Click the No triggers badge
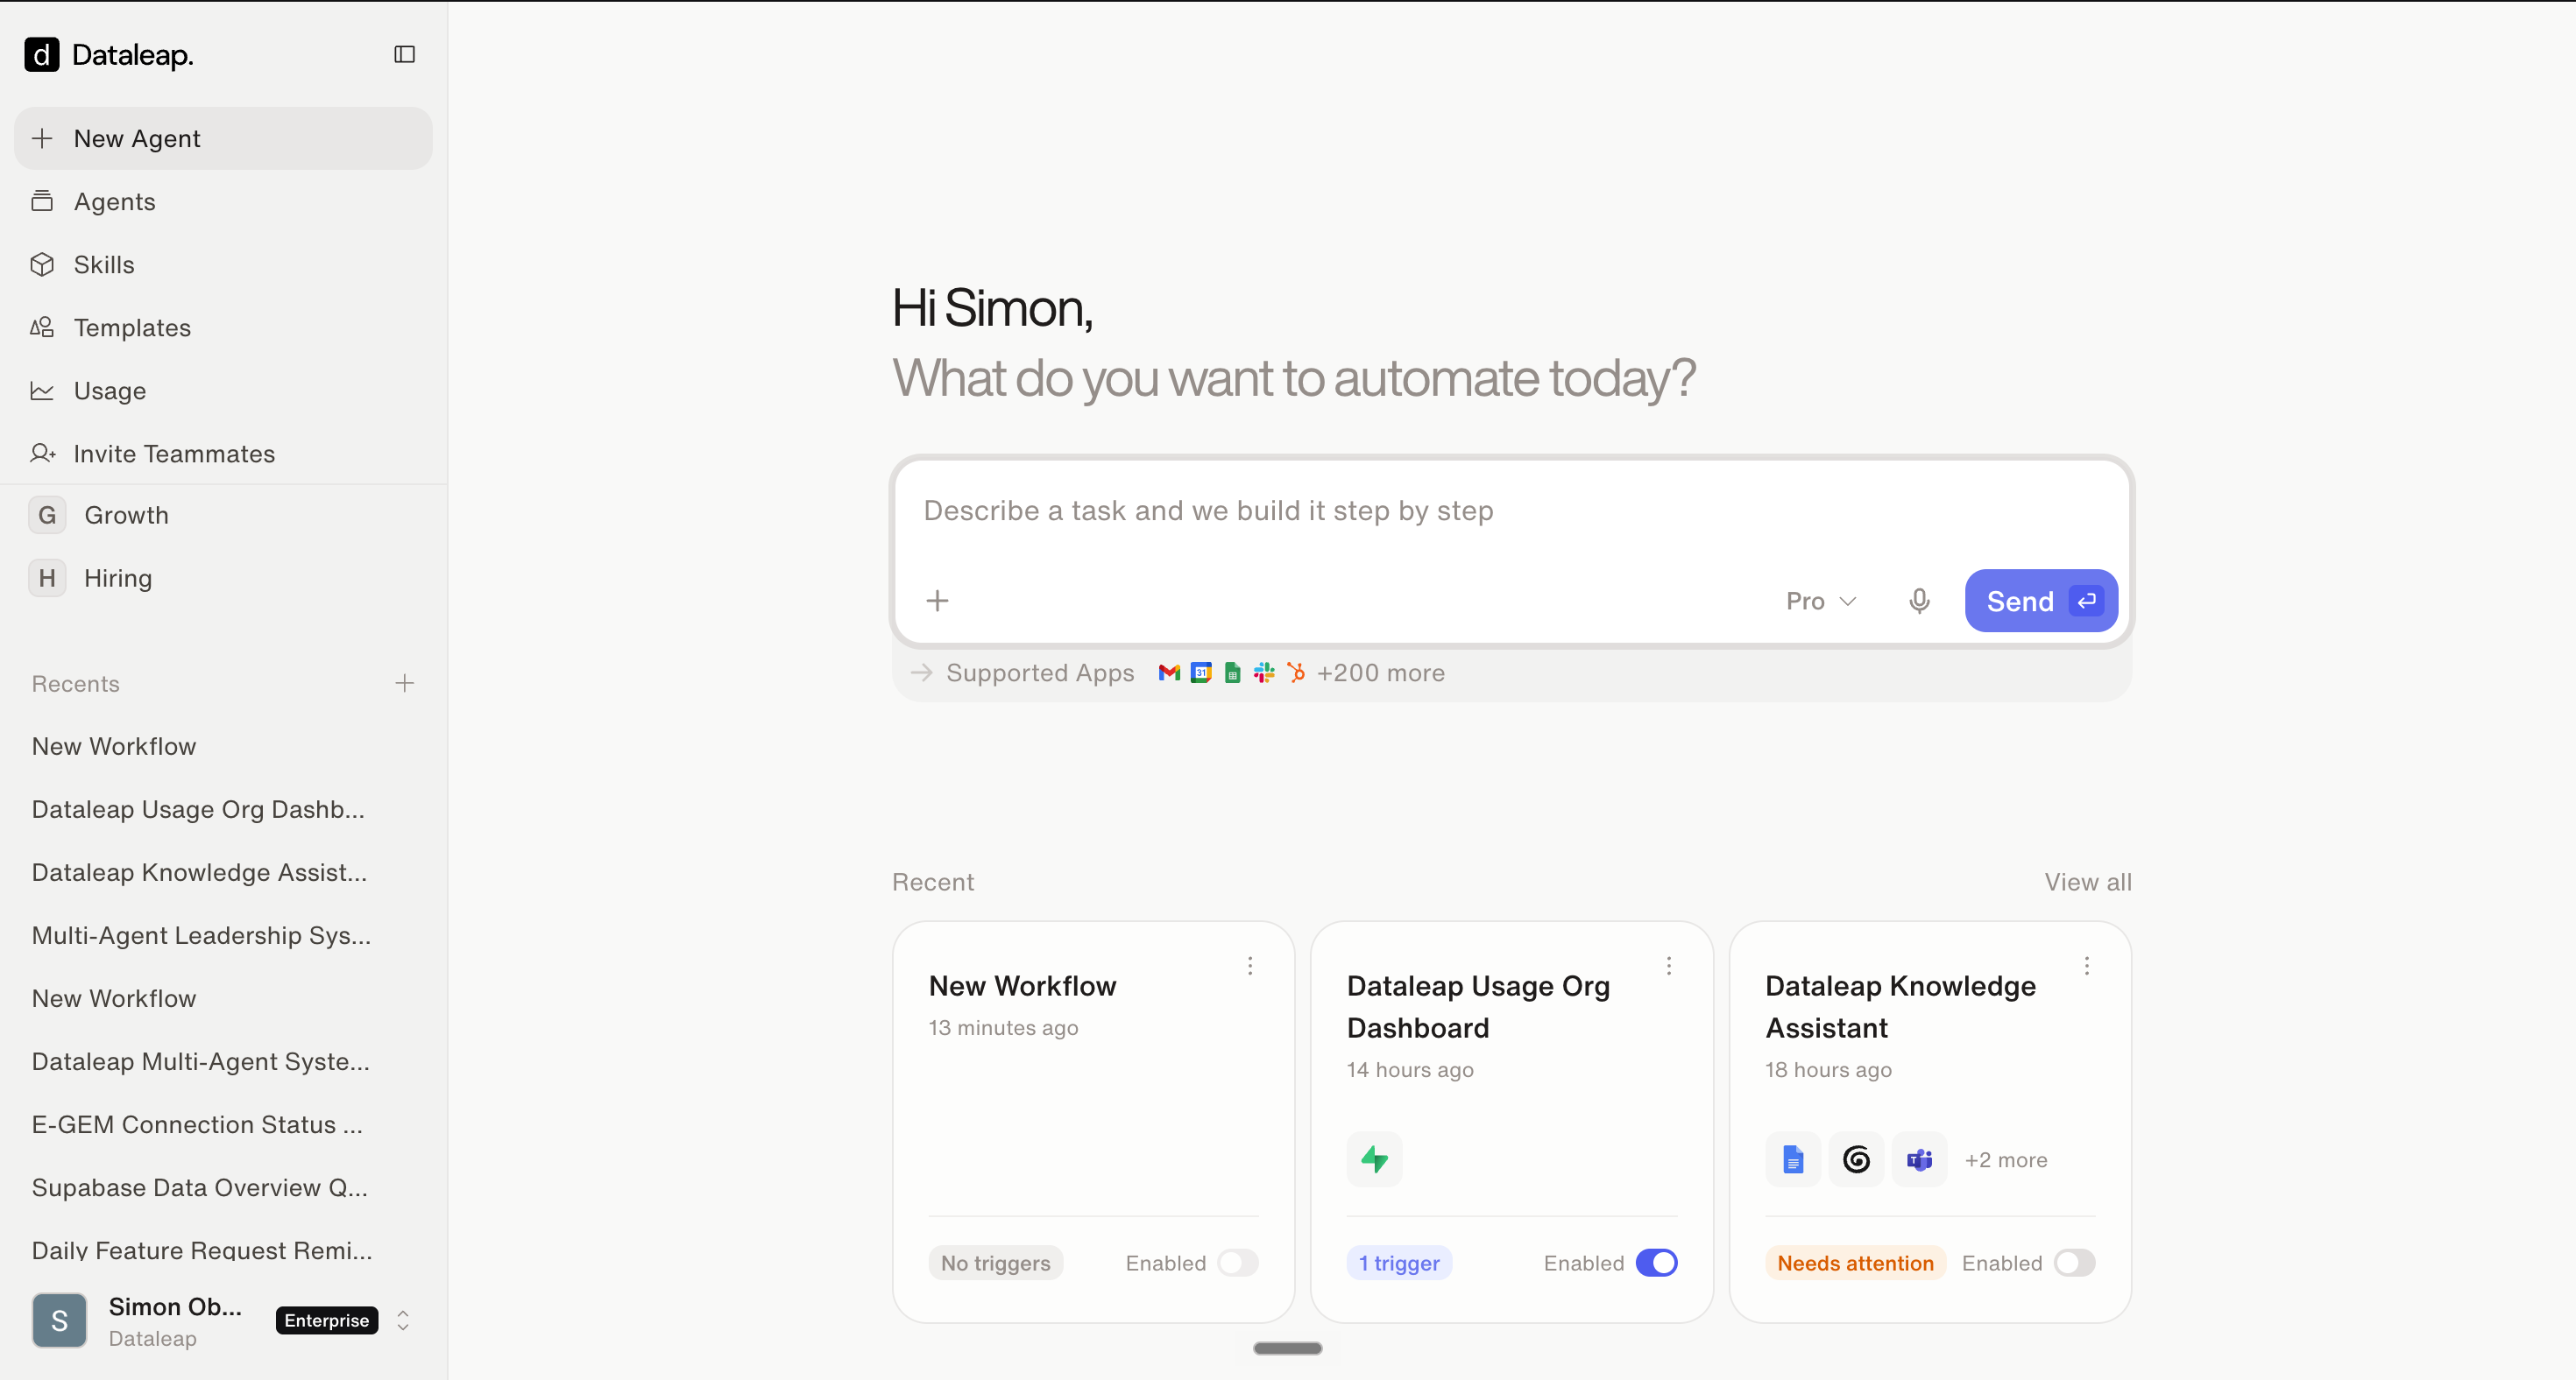 [x=995, y=1262]
